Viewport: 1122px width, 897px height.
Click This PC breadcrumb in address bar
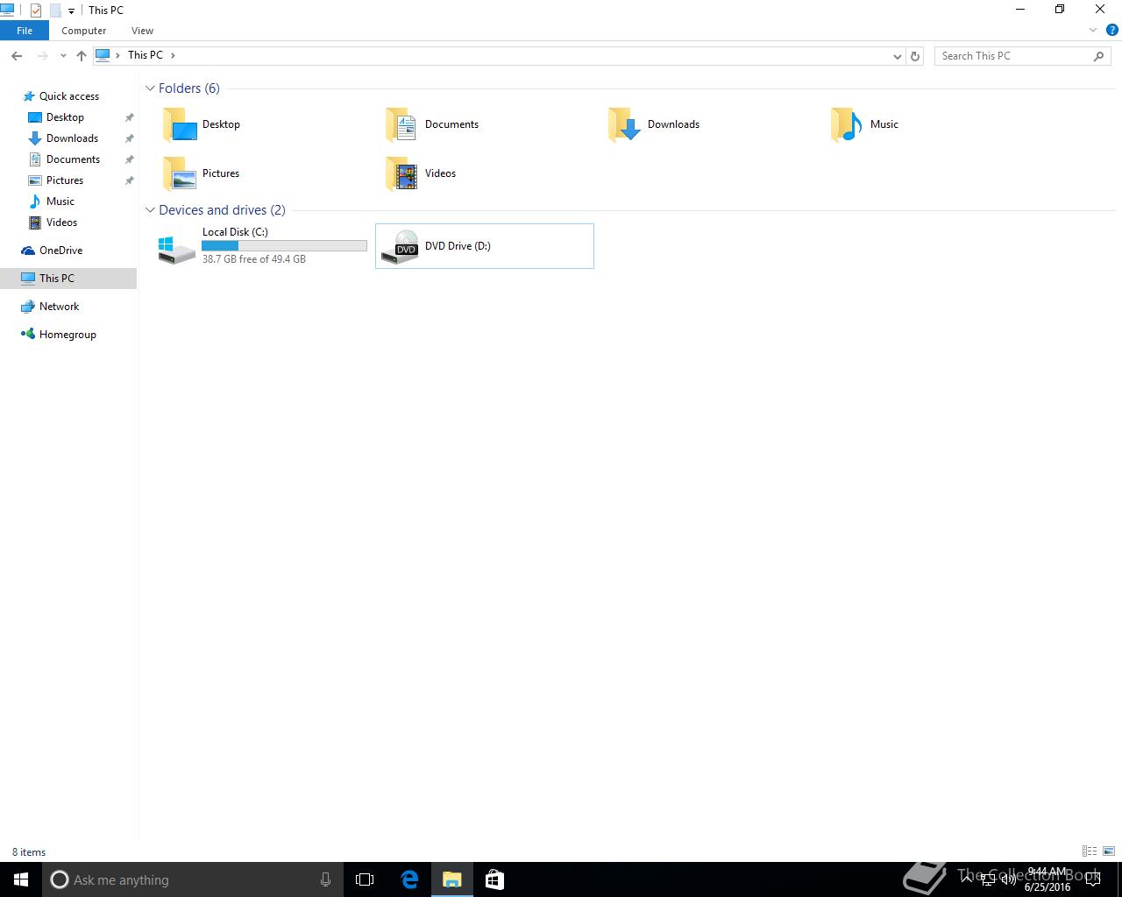click(x=146, y=55)
